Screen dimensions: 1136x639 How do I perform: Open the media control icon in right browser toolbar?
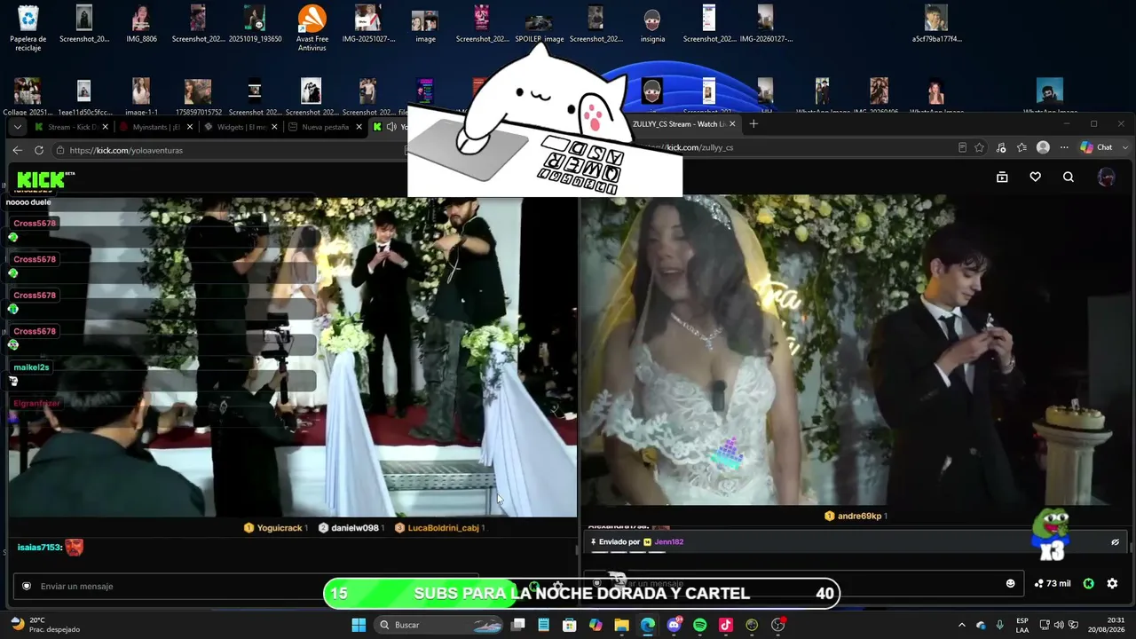click(1001, 147)
